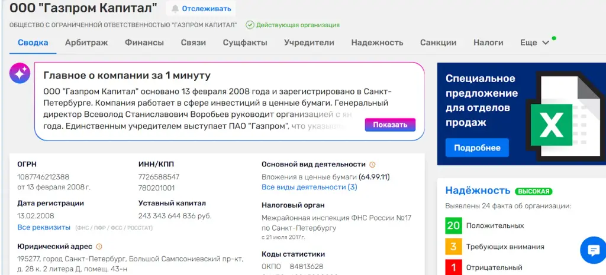The width and height of the screenshot is (606, 275).
Task: Click the OGRN number 1087746212388
Action: (43, 177)
